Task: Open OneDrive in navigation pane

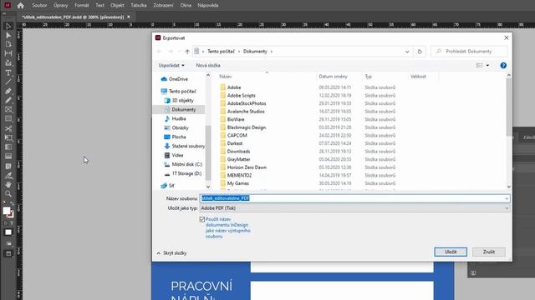Action: [x=178, y=79]
